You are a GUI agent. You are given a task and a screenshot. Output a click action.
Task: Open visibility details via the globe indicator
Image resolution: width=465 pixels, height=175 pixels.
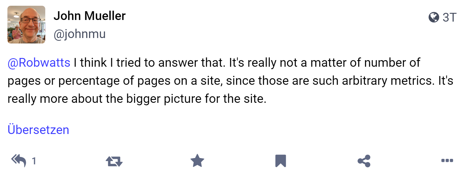pyautogui.click(x=434, y=17)
